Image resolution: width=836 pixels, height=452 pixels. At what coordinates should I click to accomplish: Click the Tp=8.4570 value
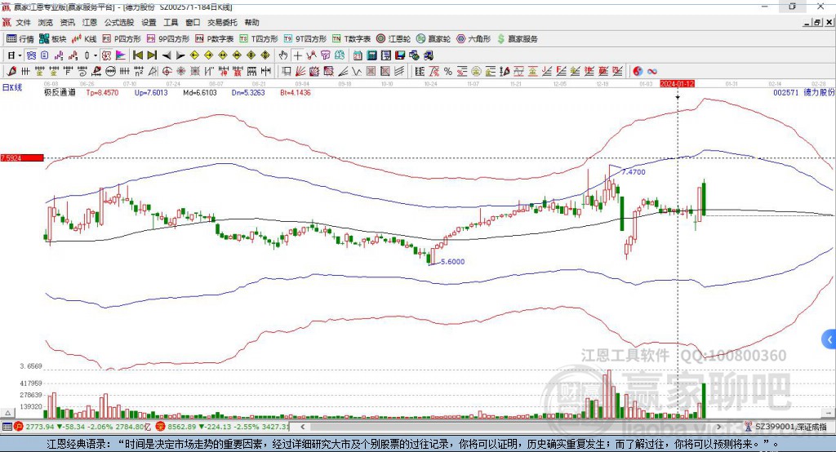click(102, 92)
